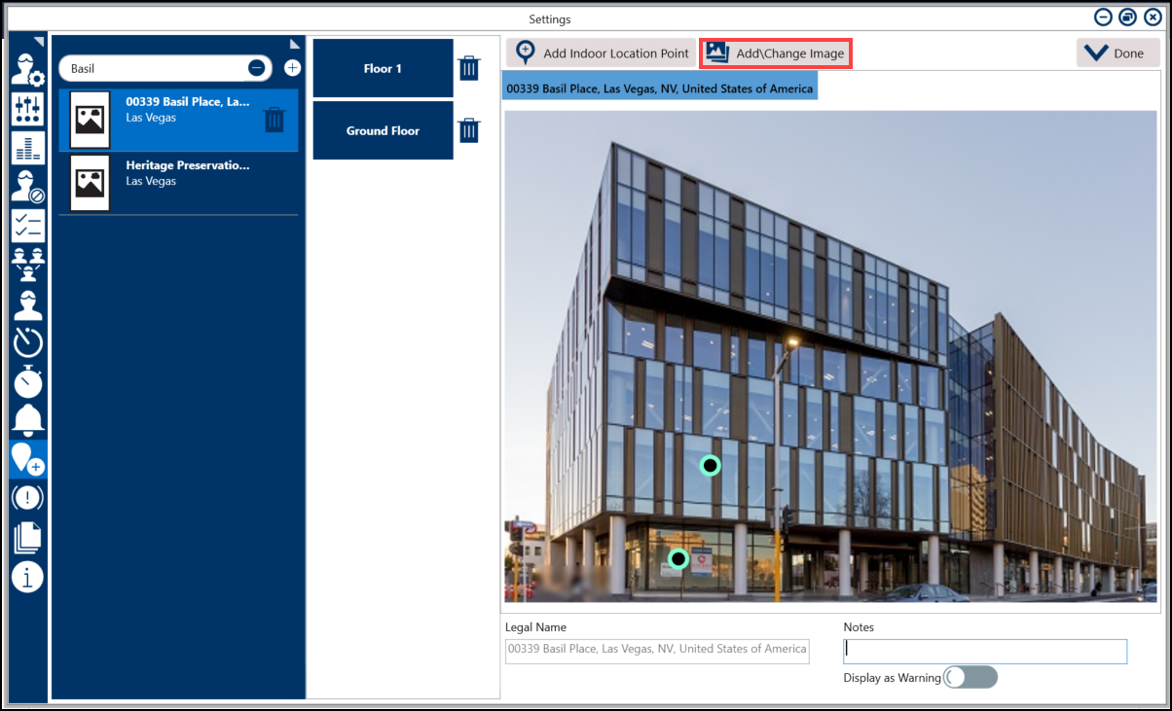Select the Floor 1 tab

(x=383, y=68)
